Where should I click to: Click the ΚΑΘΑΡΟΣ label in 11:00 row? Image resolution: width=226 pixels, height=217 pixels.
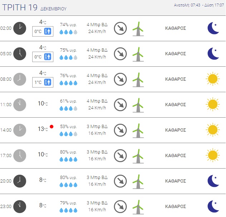click(x=175, y=105)
